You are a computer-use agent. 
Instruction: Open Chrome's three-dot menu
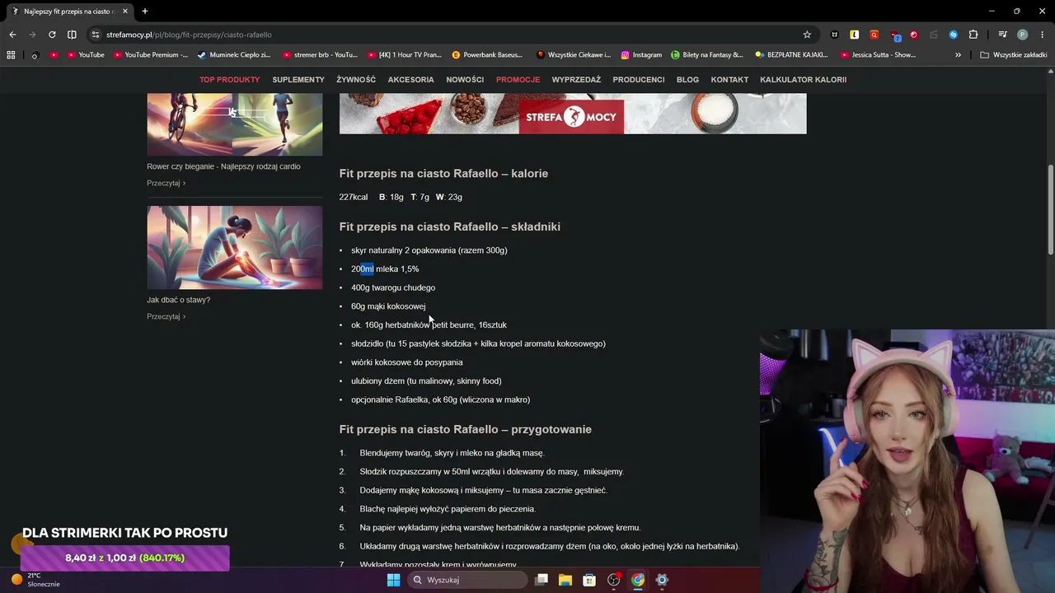1043,35
